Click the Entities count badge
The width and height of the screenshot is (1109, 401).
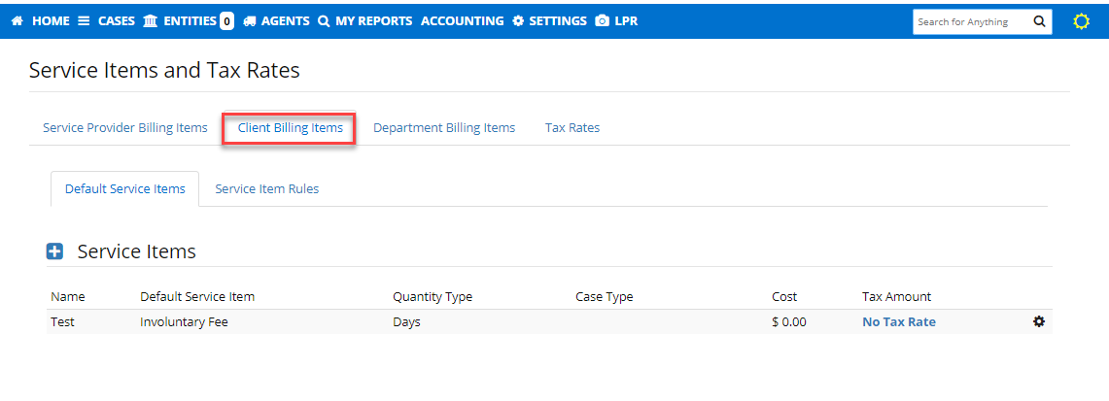point(227,21)
